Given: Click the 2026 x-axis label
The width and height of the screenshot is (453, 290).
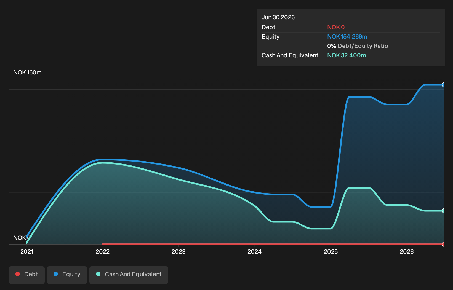Looking at the screenshot, I should 407,252.
